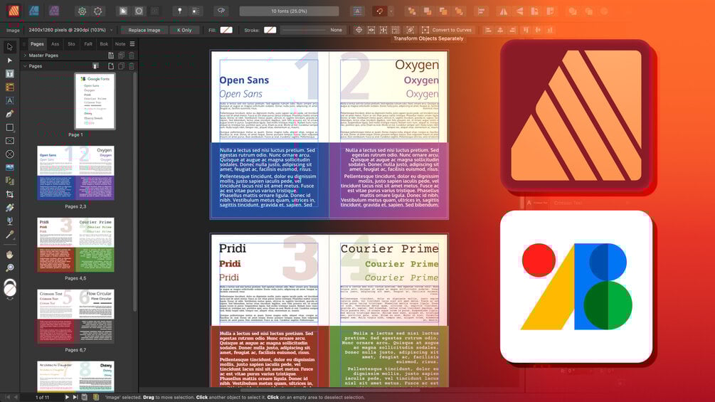Switch to Publisher persona icon
Screen dimensions: 715x402
click(14, 11)
